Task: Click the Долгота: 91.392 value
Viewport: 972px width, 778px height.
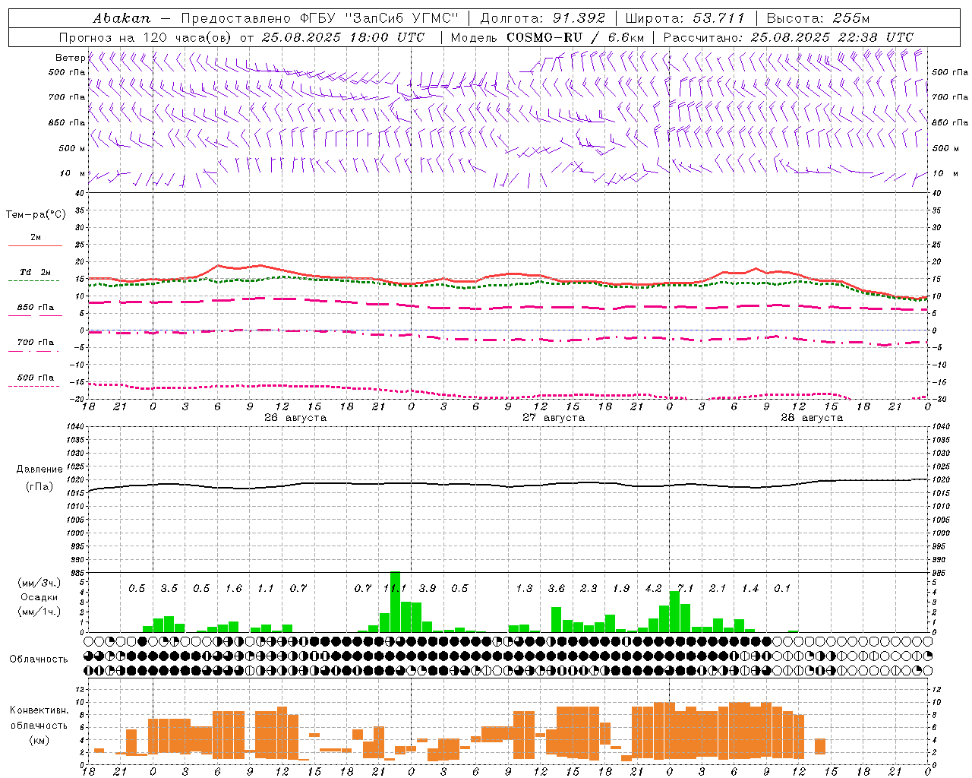Action: [x=542, y=17]
